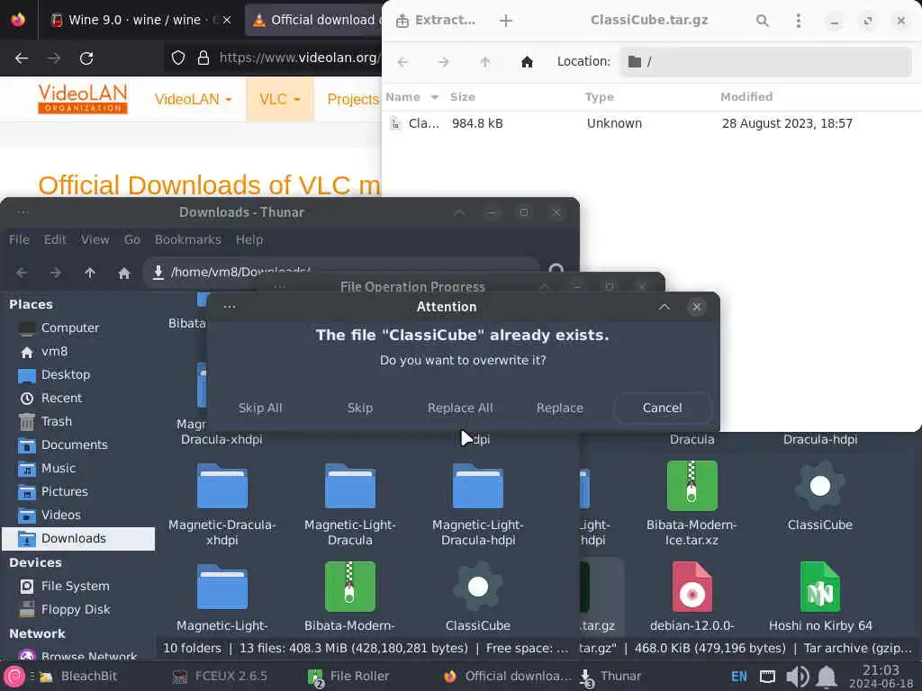
Task: Click File Roller up-directory arrow
Action: (x=485, y=62)
